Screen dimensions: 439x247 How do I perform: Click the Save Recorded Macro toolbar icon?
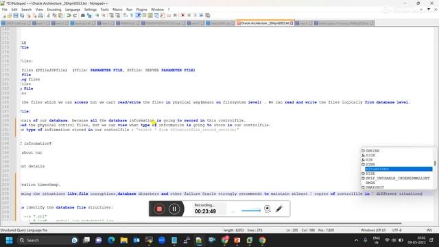click(207, 15)
